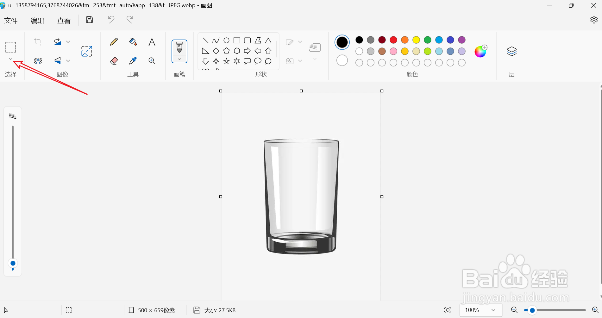Select secondary color 2 white circle
The image size is (602, 318).
pyautogui.click(x=342, y=60)
